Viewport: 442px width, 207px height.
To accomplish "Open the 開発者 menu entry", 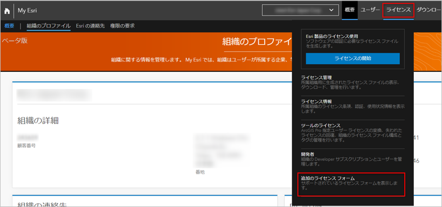I will click(x=353, y=159).
